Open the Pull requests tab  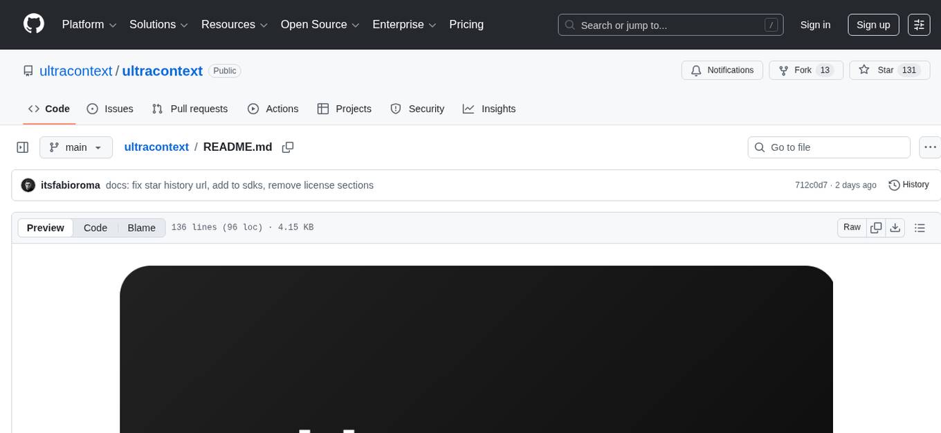(190, 109)
